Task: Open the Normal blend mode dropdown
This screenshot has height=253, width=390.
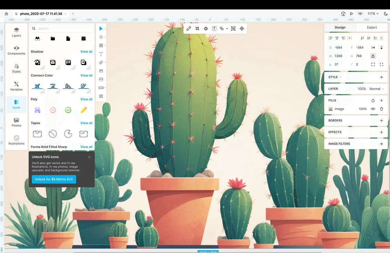Action: click(377, 89)
